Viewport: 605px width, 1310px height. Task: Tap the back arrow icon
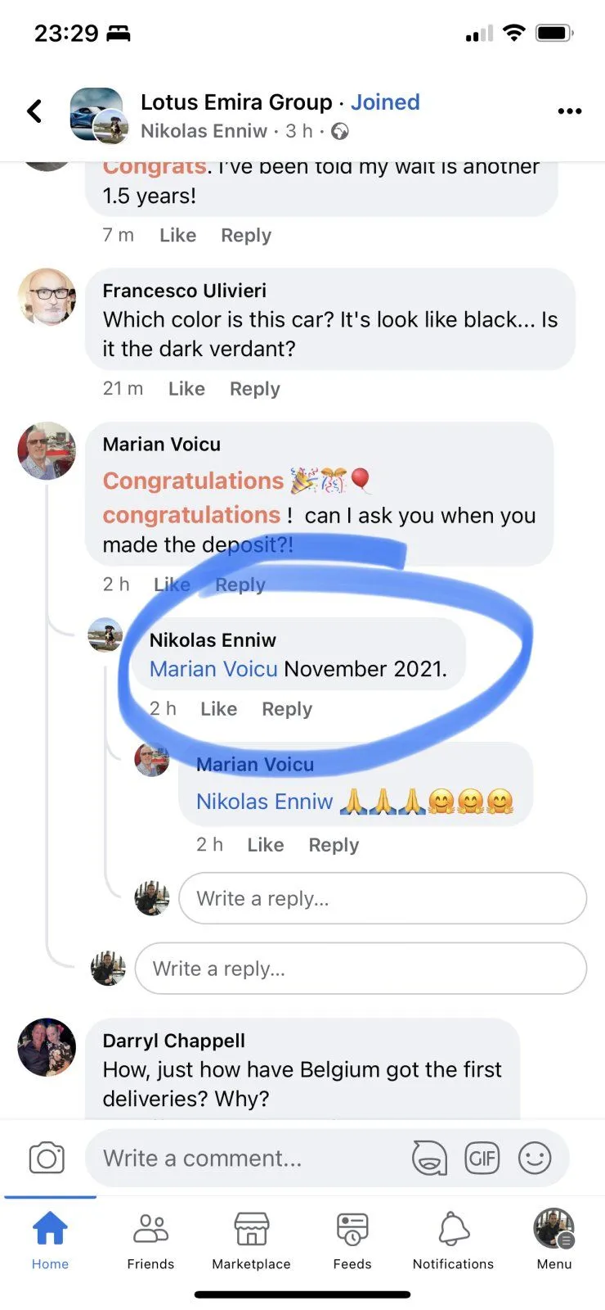(x=34, y=111)
